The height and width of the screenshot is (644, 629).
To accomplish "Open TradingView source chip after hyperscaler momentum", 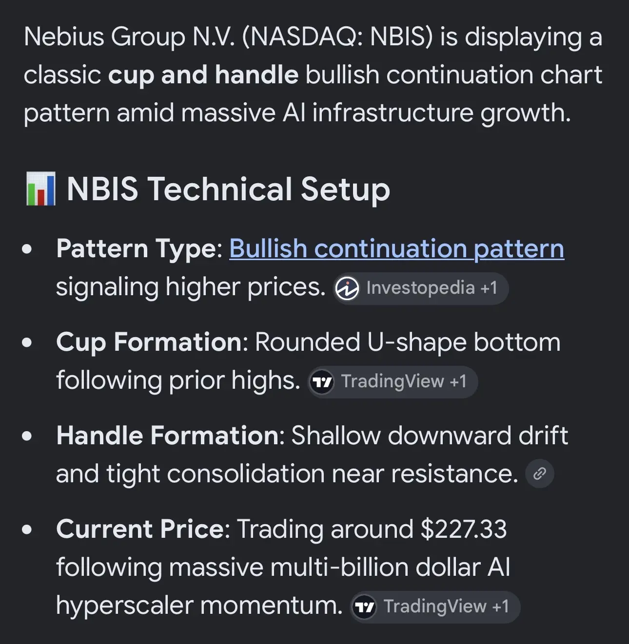I will pyautogui.click(x=435, y=607).
